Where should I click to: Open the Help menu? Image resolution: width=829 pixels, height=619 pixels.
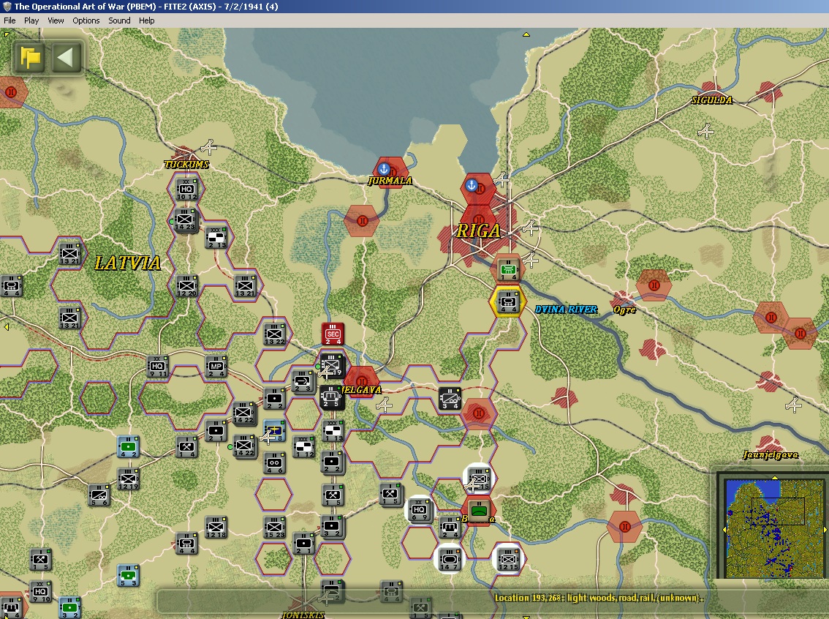pos(146,20)
